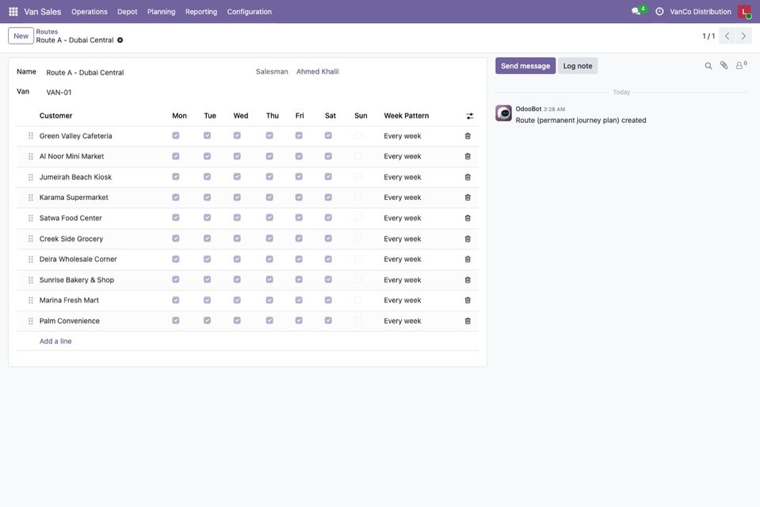Open the Operations menu
This screenshot has width=760, height=507.
[x=90, y=12]
